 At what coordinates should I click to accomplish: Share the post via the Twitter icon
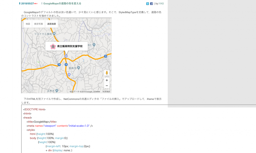tap(147, 3)
